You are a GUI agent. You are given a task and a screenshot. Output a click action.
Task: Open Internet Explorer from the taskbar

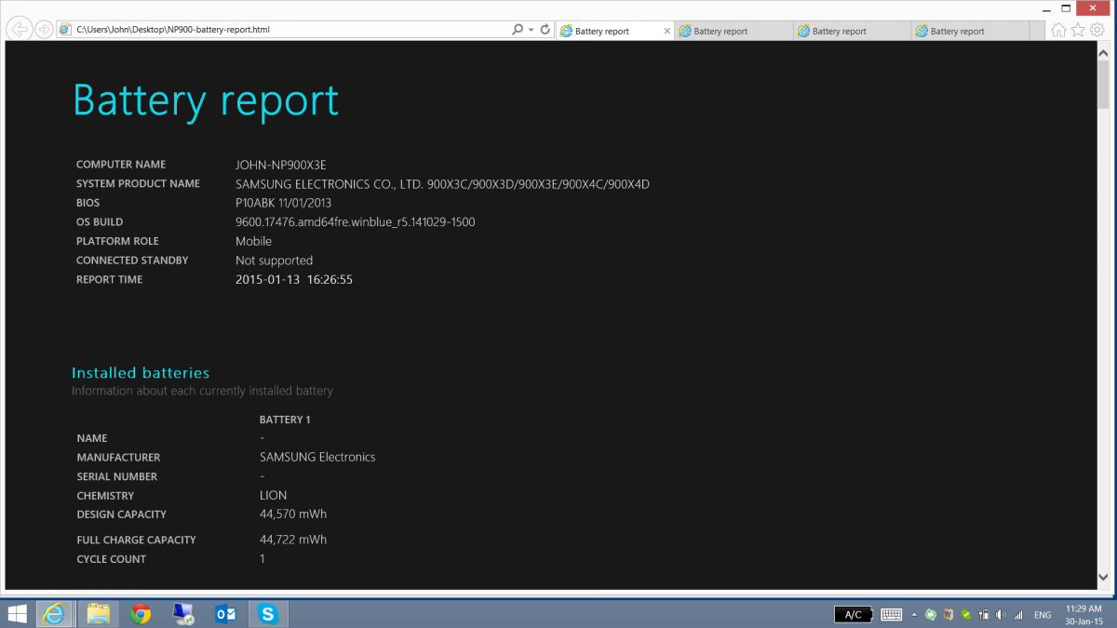(x=55, y=614)
